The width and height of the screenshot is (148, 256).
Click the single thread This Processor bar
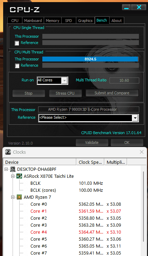click(x=90, y=36)
